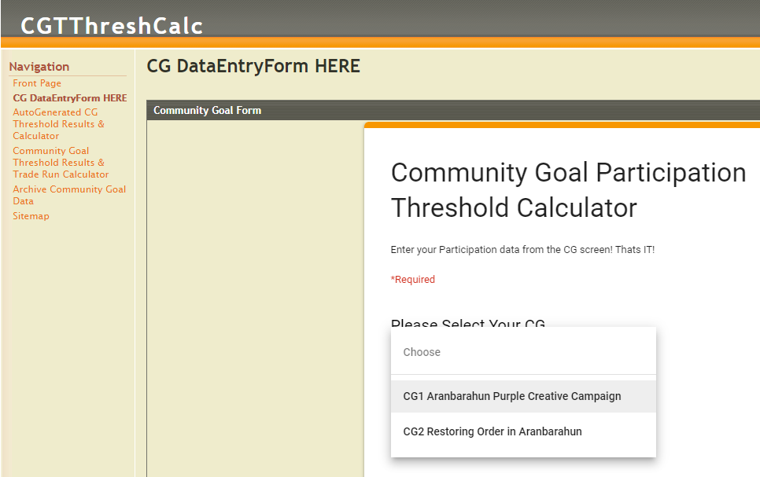Click the CG DataEntryForm HERE page heading

pos(253,66)
